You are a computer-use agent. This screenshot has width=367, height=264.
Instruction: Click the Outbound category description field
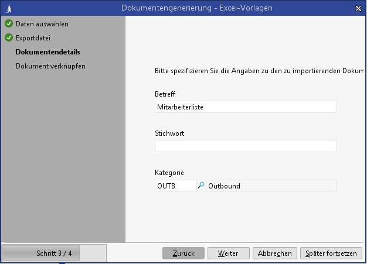[271, 186]
